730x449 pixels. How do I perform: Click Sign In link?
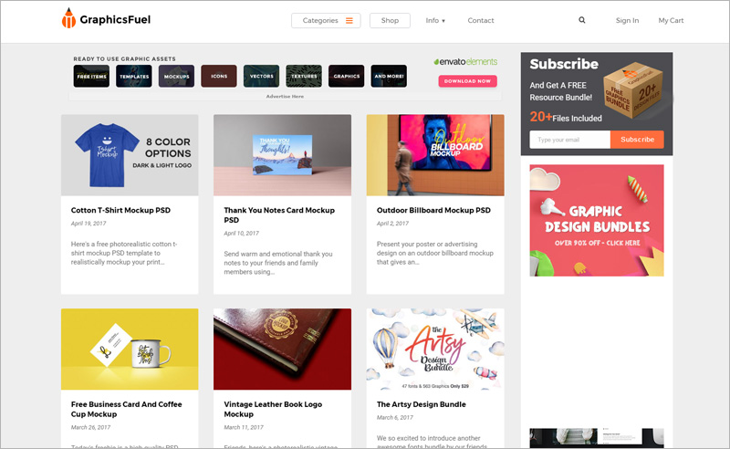click(x=627, y=20)
